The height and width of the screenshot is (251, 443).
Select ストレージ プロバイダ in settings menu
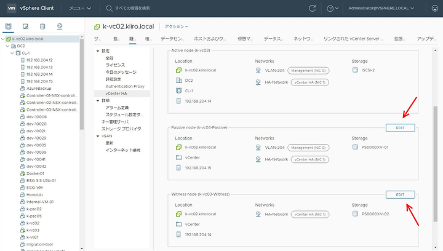[121, 129]
